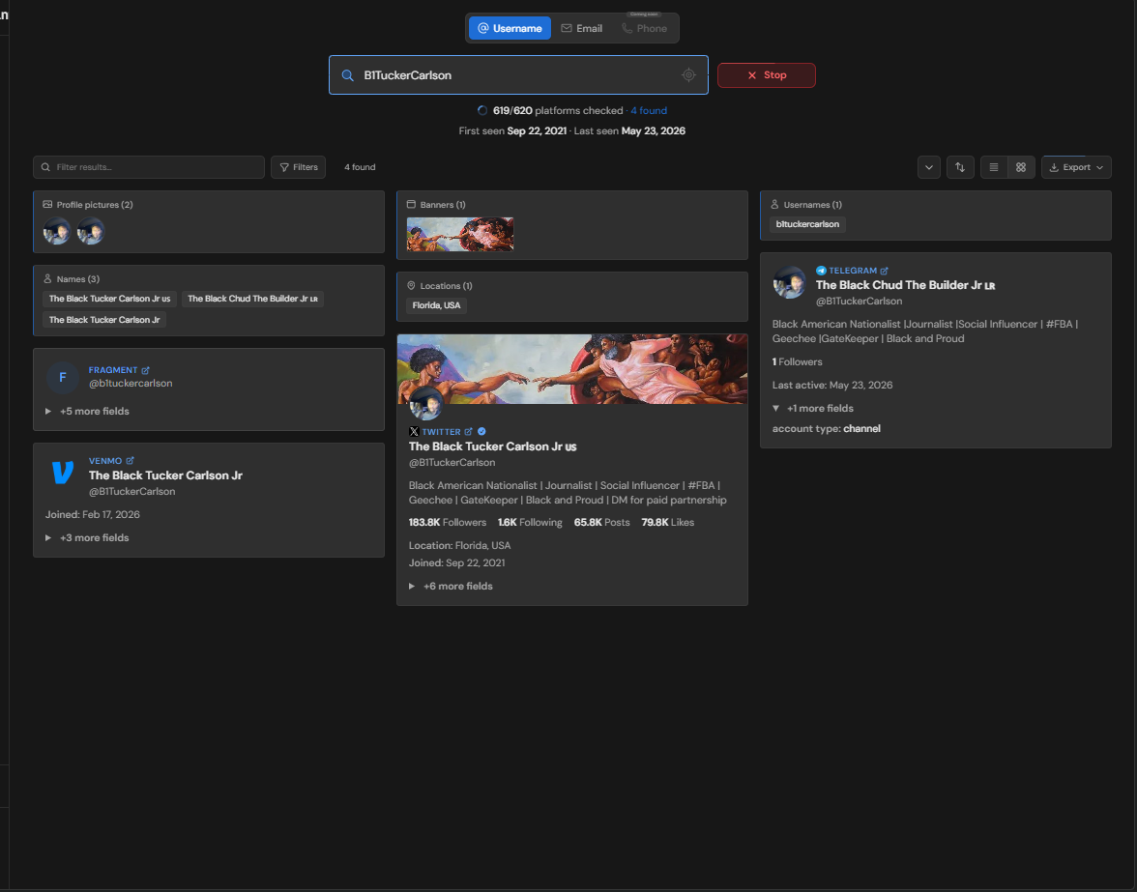Viewport: 1137px width, 892px height.
Task: Click '65.8K Posts' on Twitter card
Action: pyautogui.click(x=601, y=523)
